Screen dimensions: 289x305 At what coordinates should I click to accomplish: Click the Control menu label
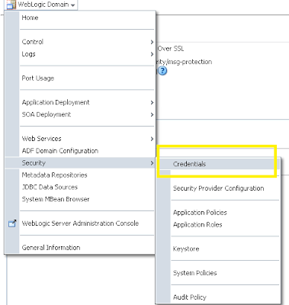33,42
